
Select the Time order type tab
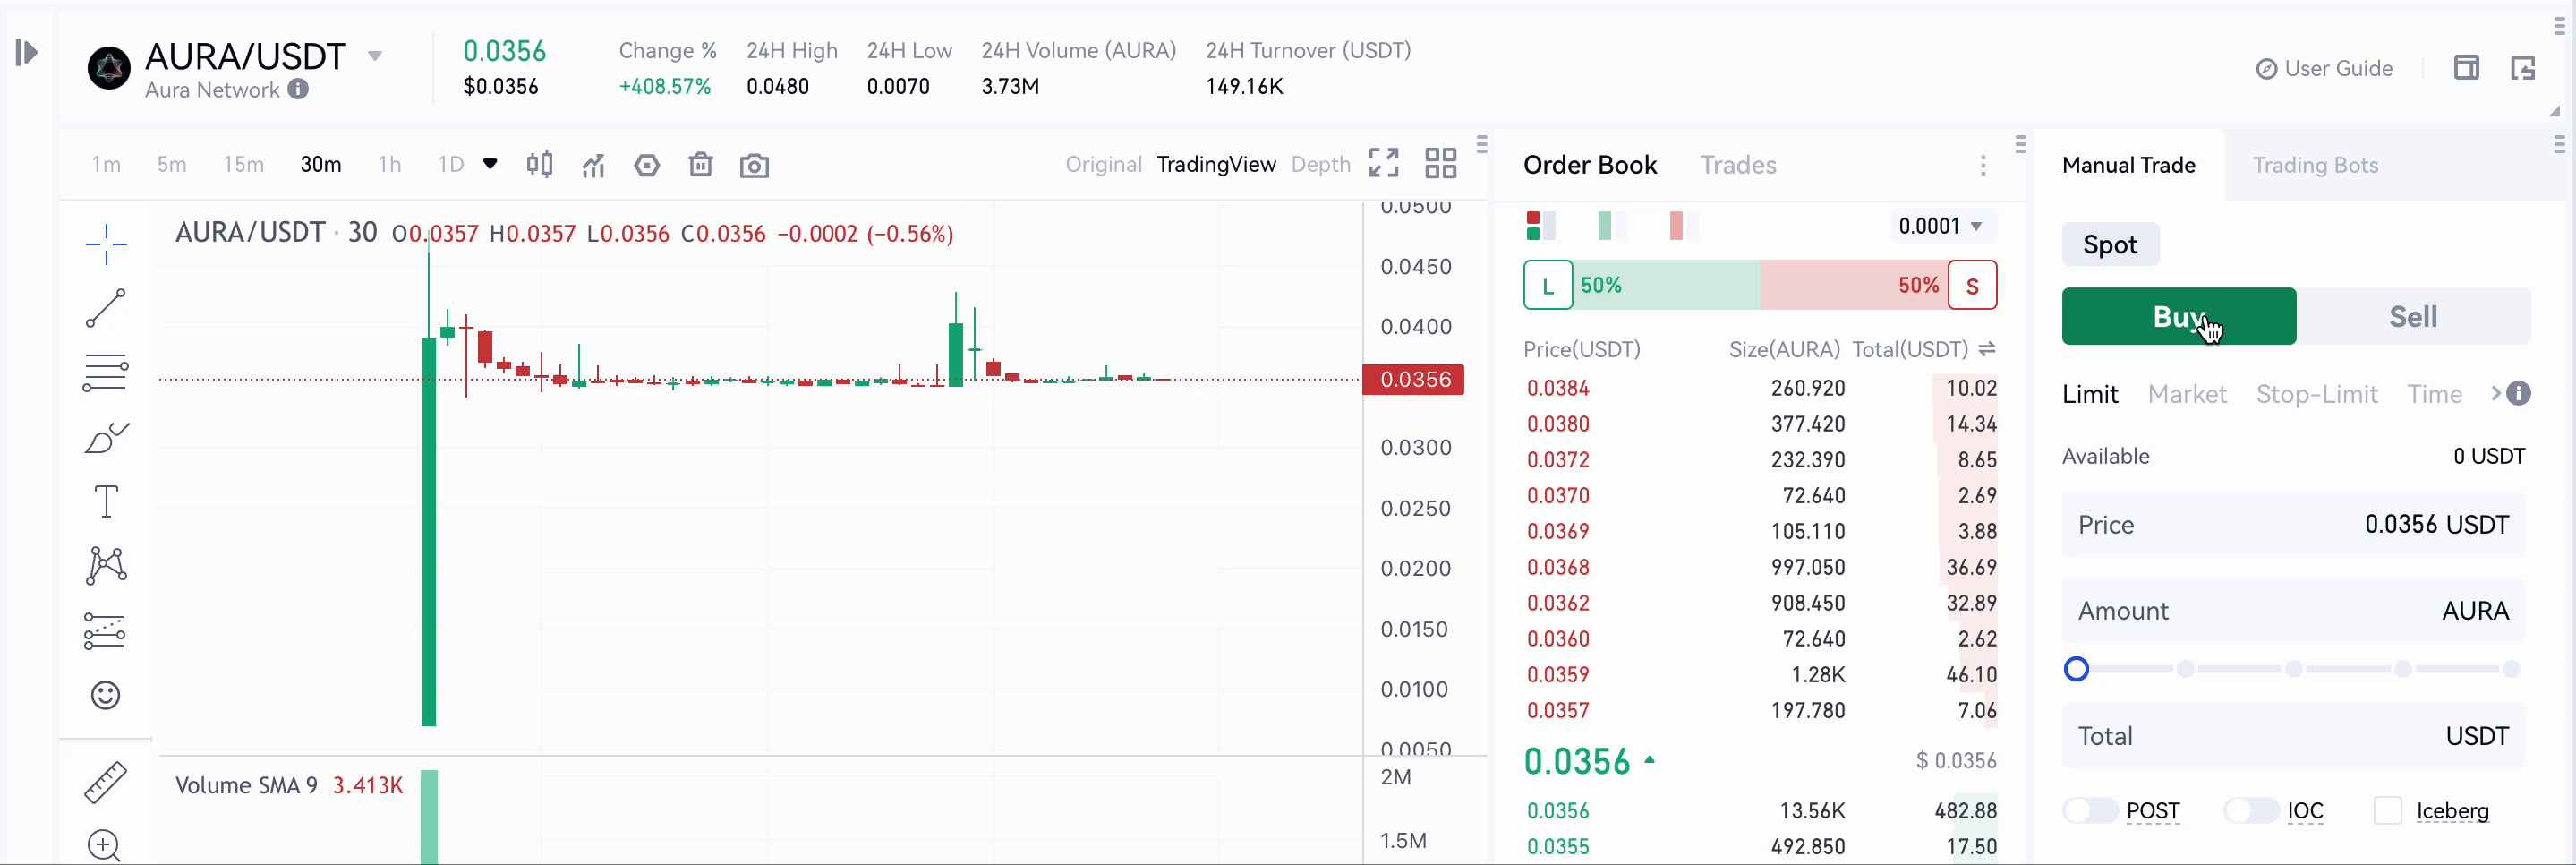(2434, 394)
